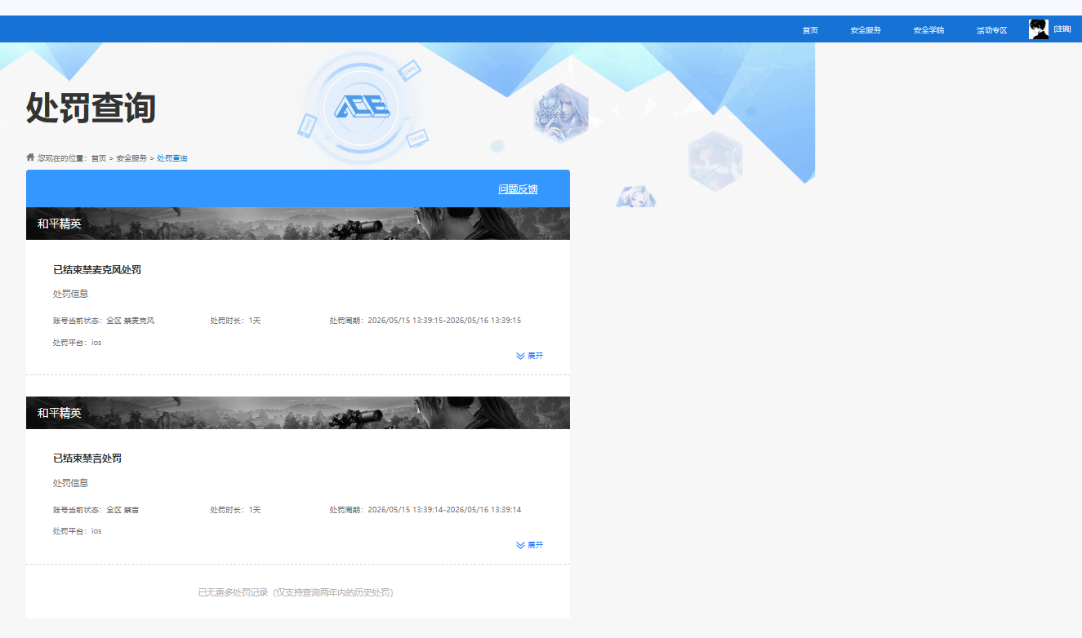1082x638 pixels.
Task: Click 处罚信息 under the 禁麦克风 record
Action: click(x=70, y=294)
